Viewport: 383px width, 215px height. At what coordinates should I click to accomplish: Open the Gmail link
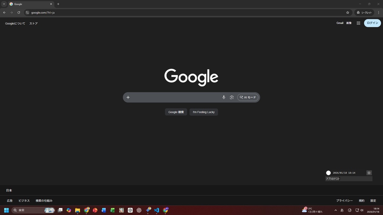pyautogui.click(x=340, y=23)
